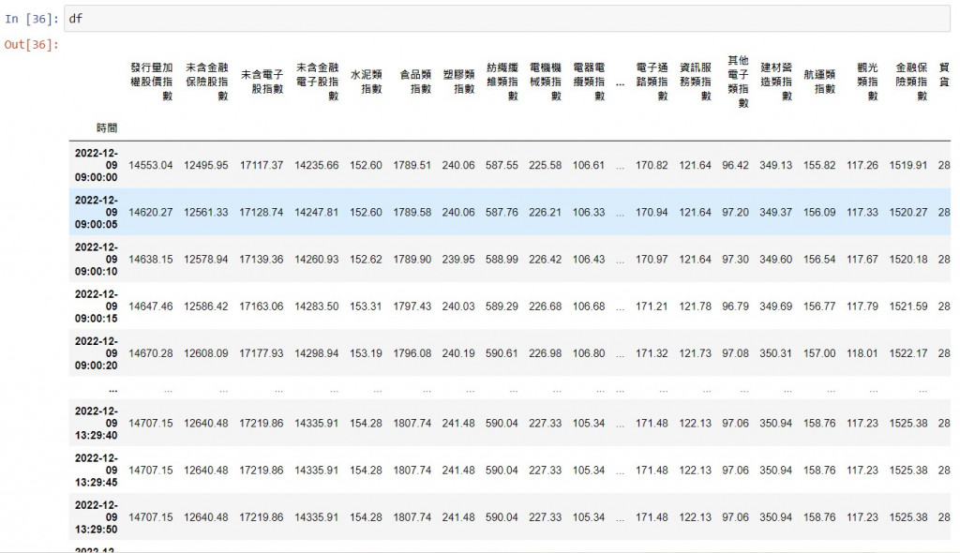This screenshot has width=960, height=553.
Task: Click the cell value 14247.81
Action: [x=317, y=213]
